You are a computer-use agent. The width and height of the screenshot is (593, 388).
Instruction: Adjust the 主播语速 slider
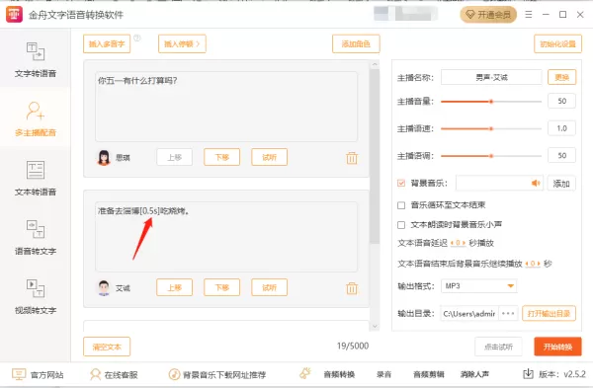pyautogui.click(x=491, y=128)
